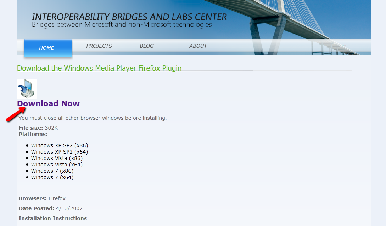Click the Windows Vista (x64) list item
This screenshot has height=226, width=386.
tap(57, 165)
